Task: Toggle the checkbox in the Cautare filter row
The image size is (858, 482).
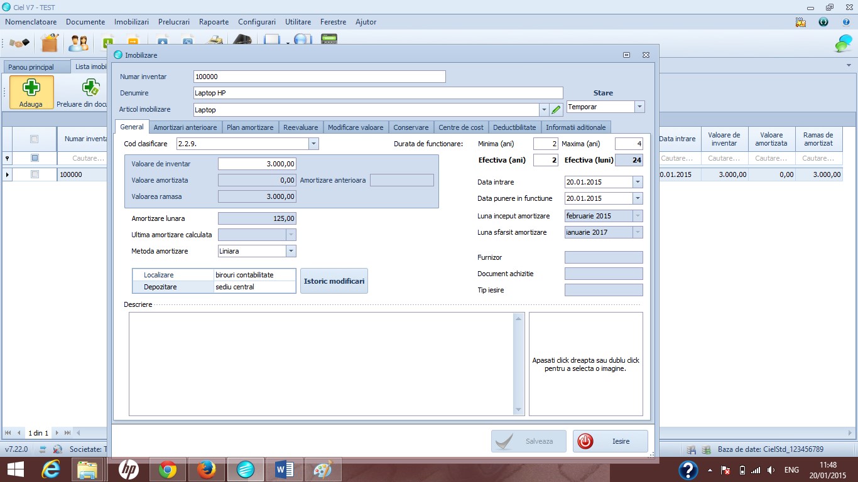Action: [35, 158]
